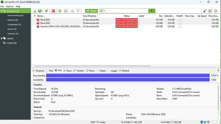
Task: Click Move Up Queue triangle icon
Action: pyautogui.click(x=72, y=11)
